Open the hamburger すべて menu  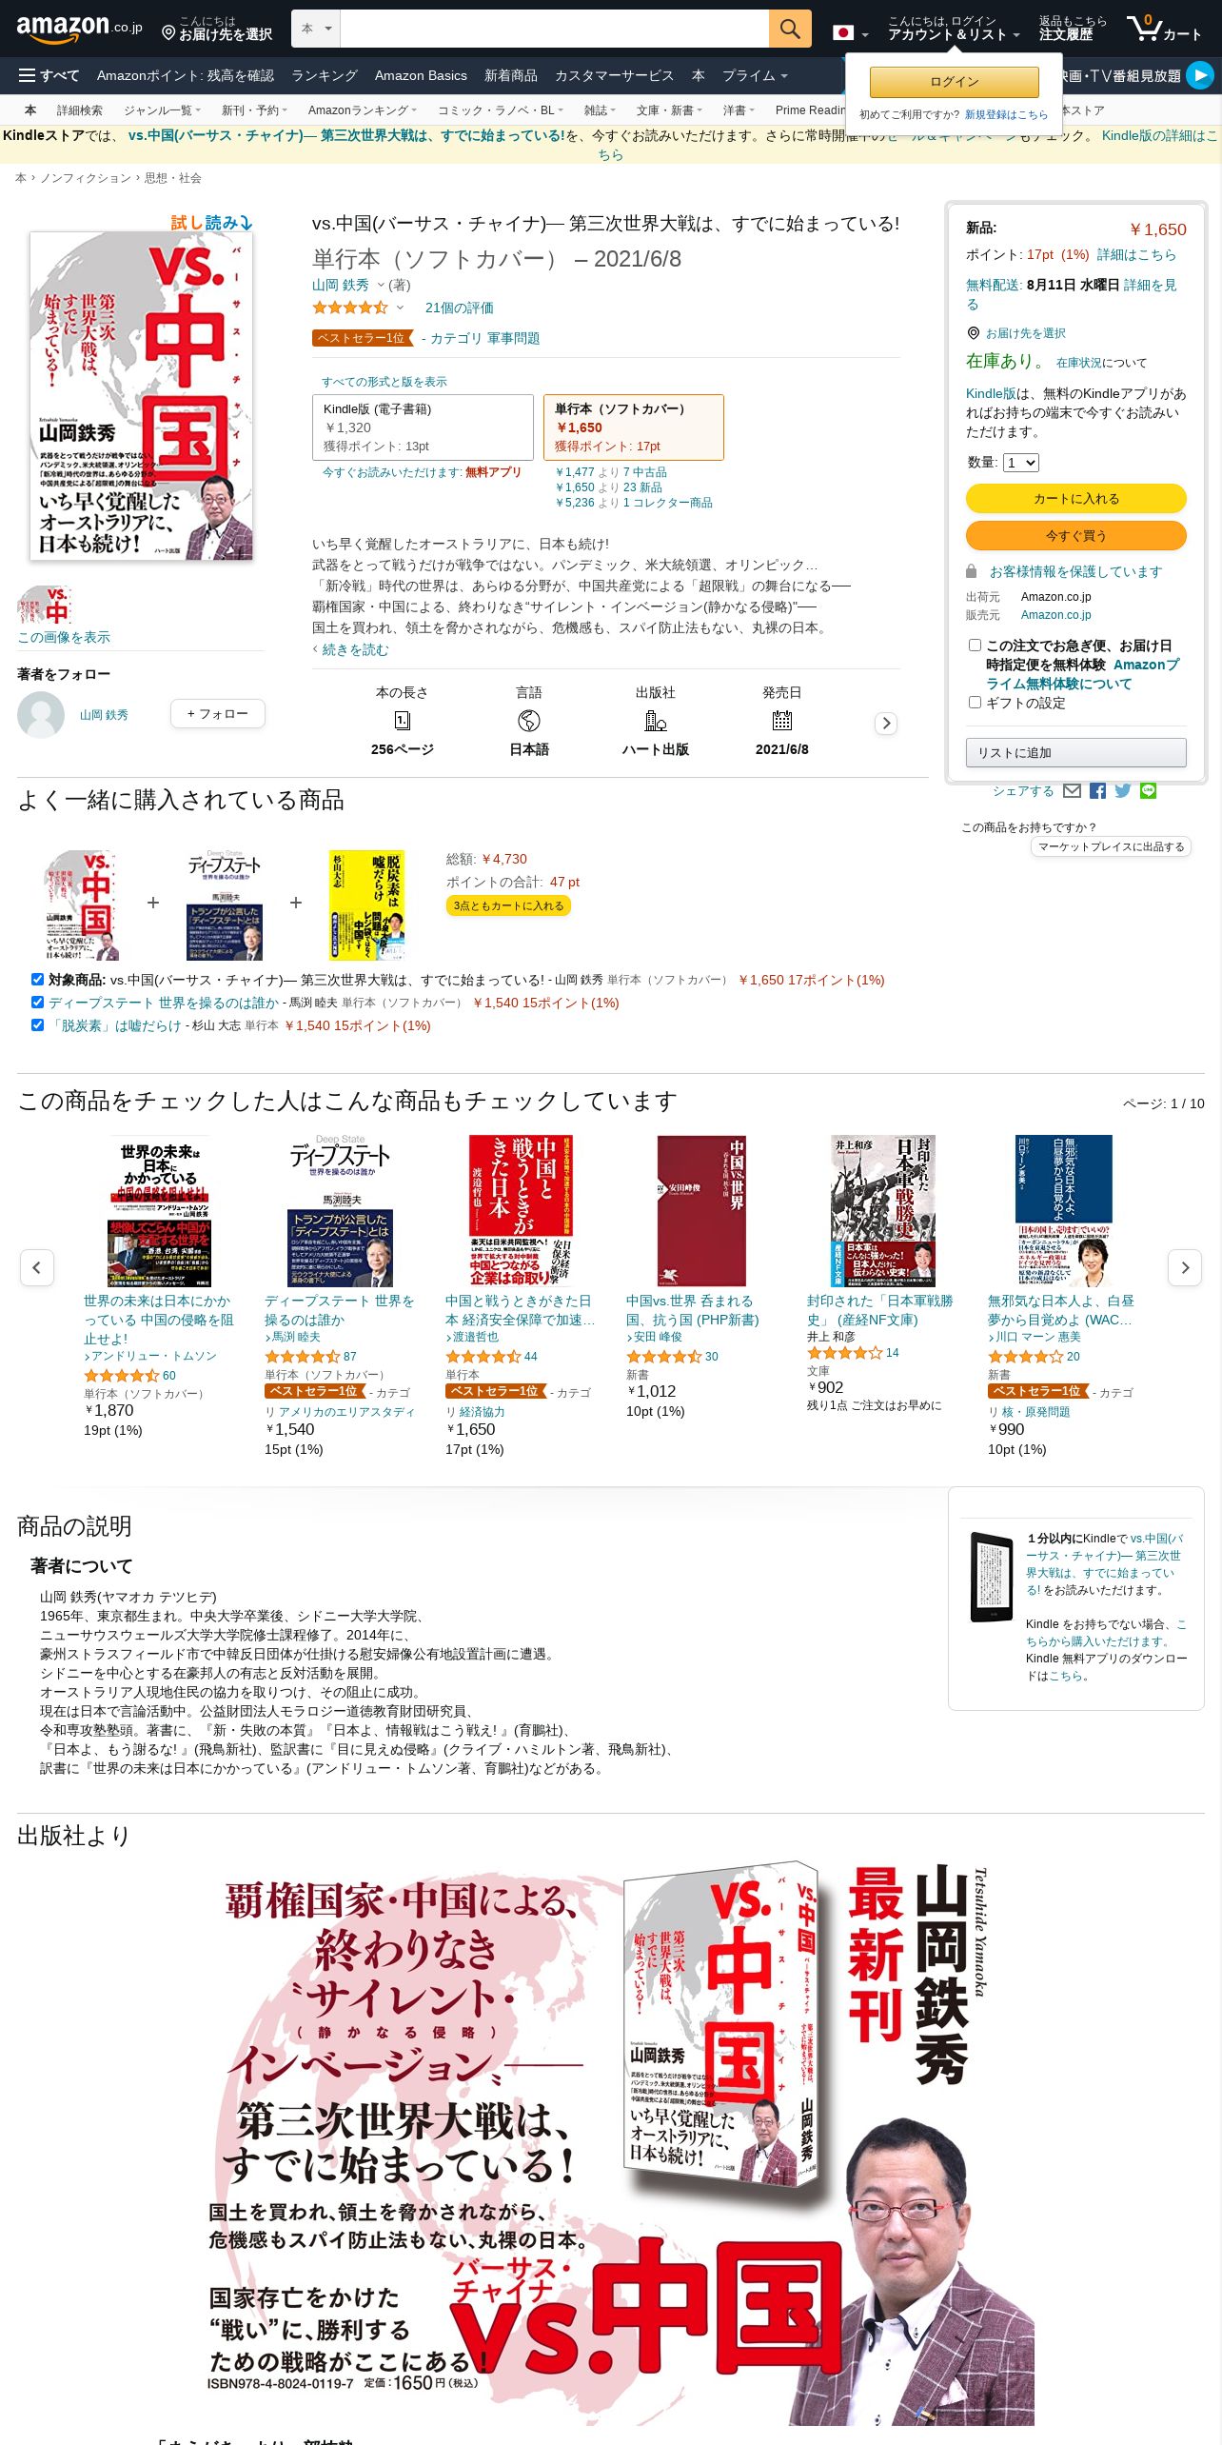pos(49,75)
